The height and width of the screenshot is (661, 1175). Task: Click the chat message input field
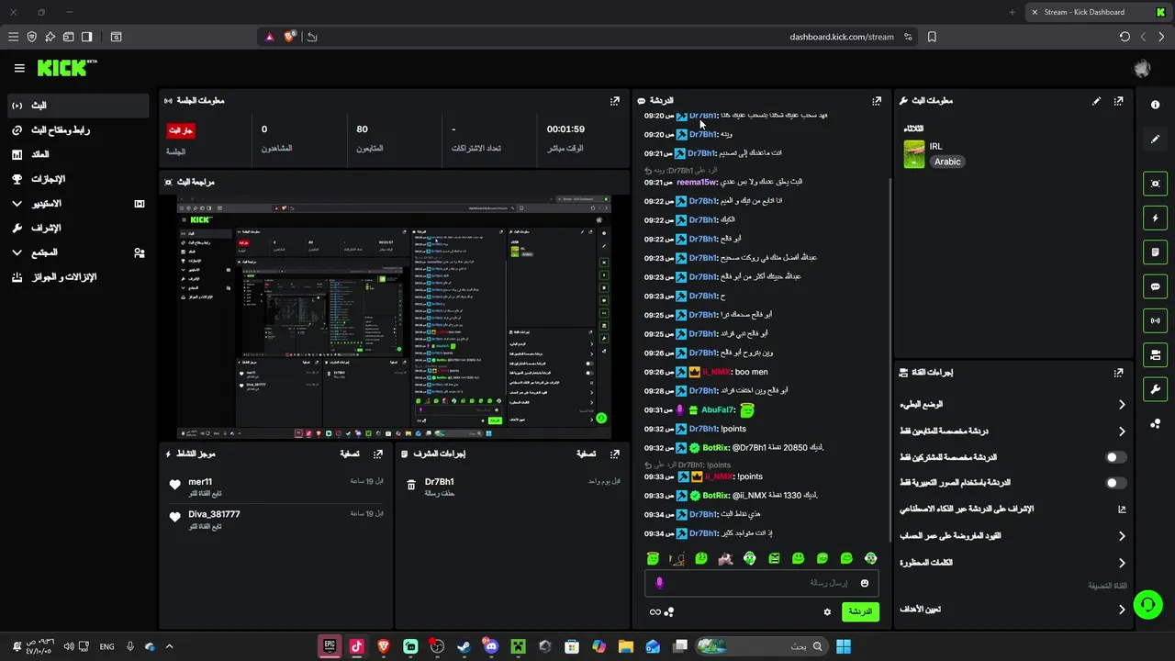[x=762, y=583]
